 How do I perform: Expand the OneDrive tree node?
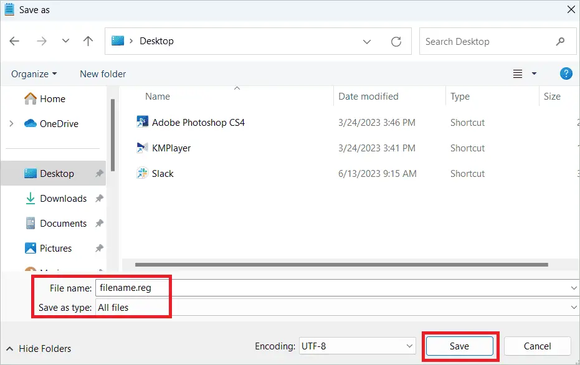(12, 124)
